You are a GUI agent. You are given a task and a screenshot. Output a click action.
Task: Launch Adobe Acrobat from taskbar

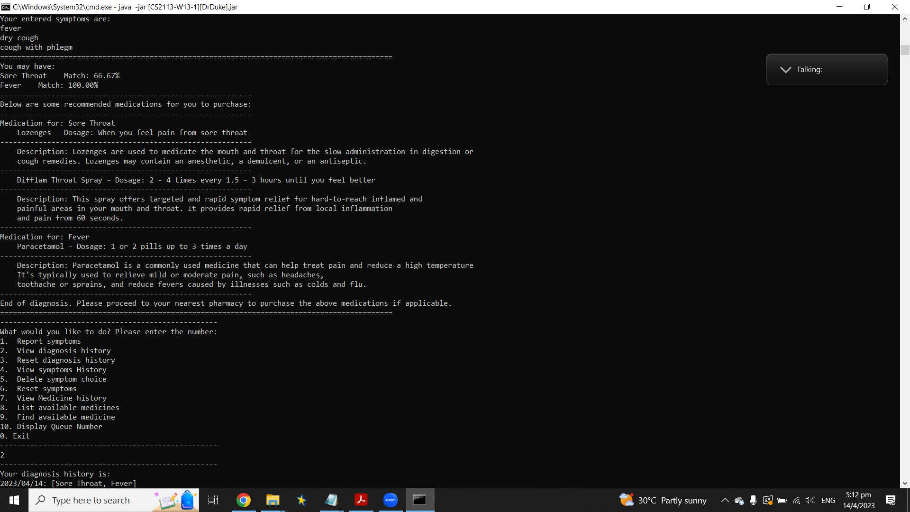[361, 500]
